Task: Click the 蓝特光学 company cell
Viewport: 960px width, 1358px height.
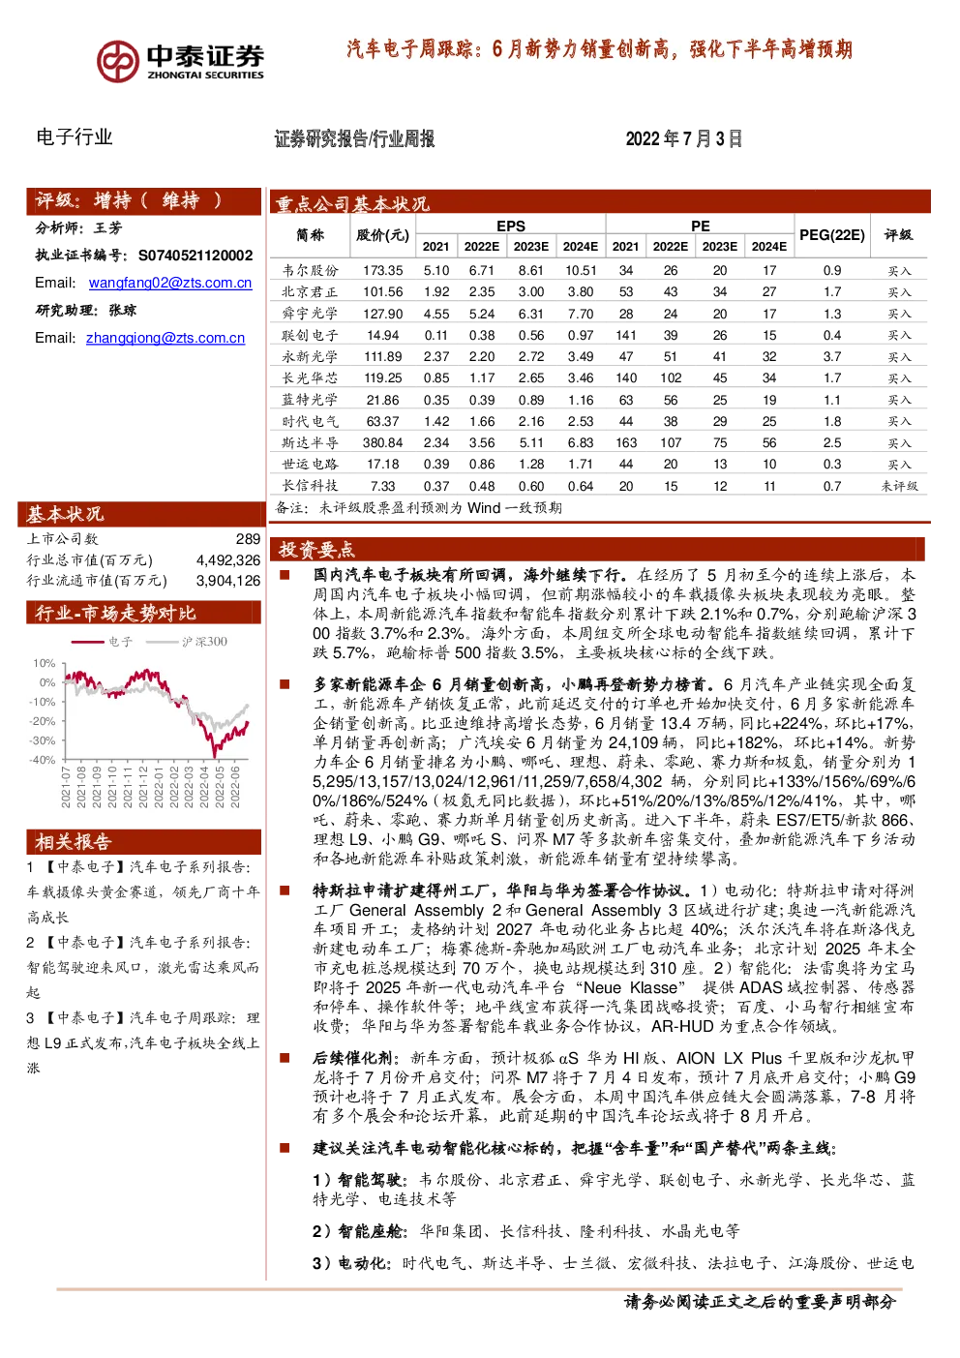Action: pyautogui.click(x=310, y=400)
